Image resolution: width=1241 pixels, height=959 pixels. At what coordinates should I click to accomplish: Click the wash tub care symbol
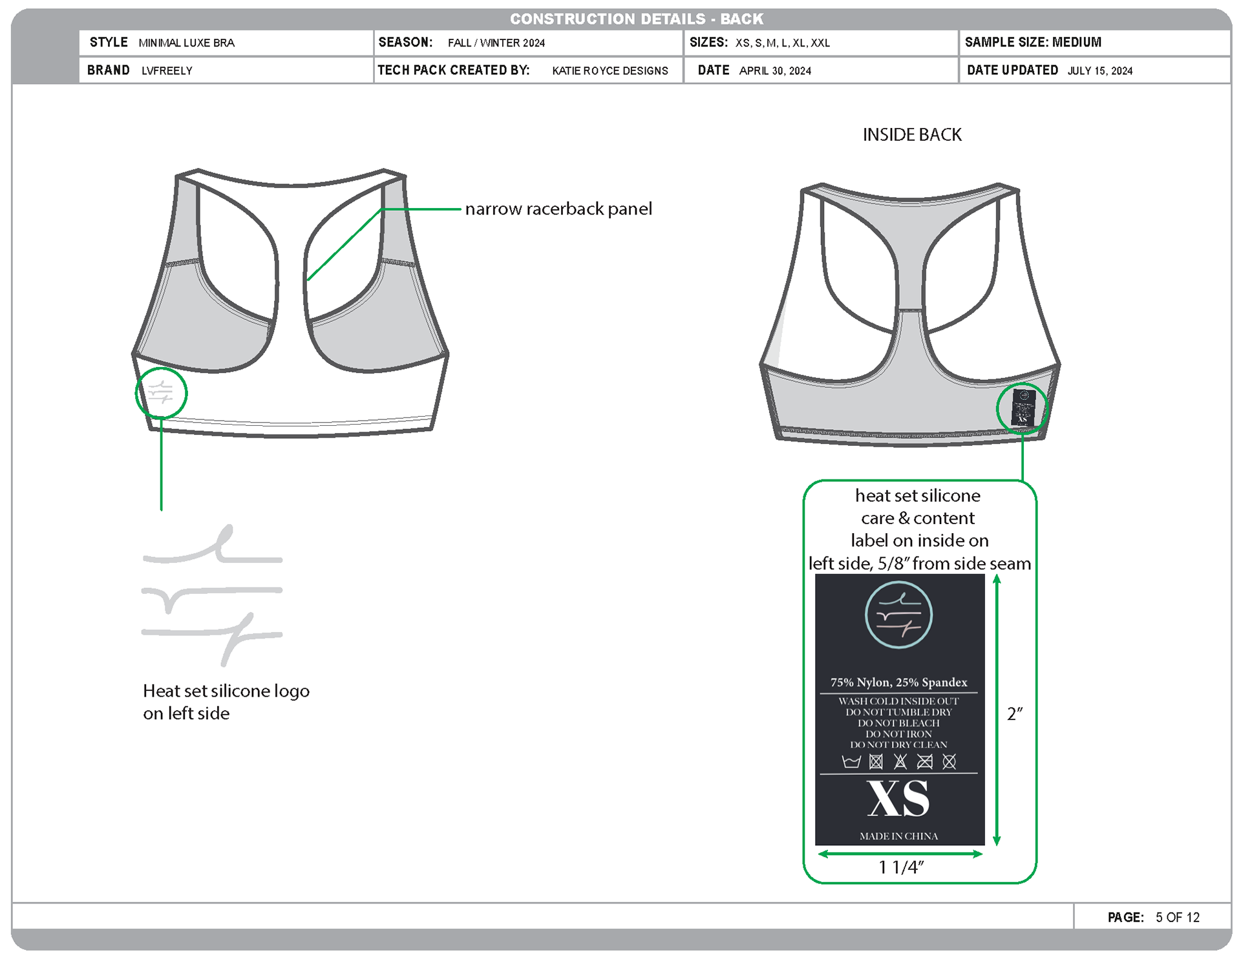[x=851, y=762]
